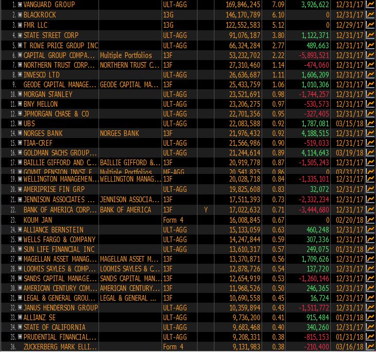Click the filing date 03/15/18
The image size is (376, 352).
[x=350, y=124]
